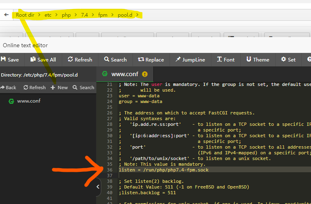Collapse the sidebar with the arrow handle
311x204 pixels.
[98, 187]
